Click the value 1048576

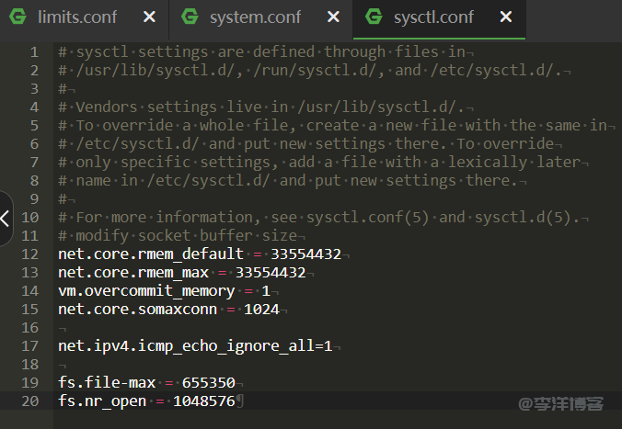[204, 401]
